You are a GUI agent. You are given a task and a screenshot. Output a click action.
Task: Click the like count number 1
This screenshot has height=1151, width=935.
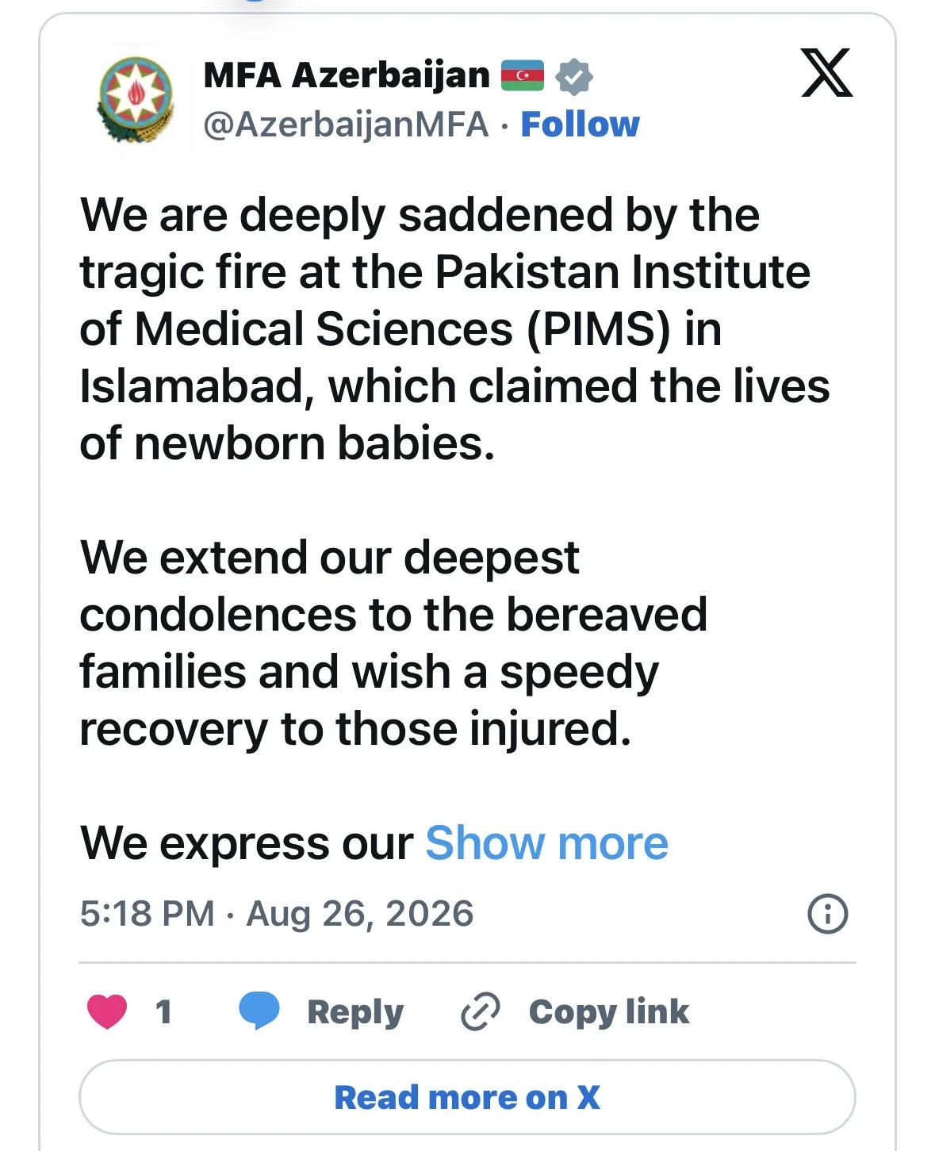coord(163,1011)
